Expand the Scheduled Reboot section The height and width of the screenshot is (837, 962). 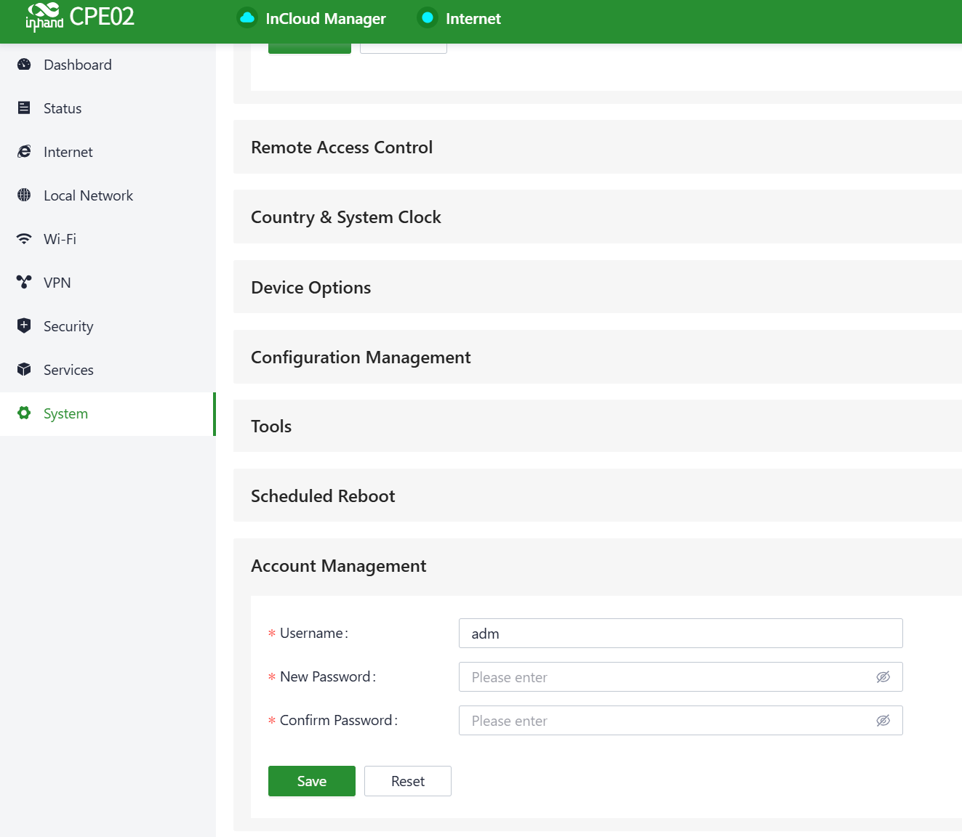(x=323, y=496)
